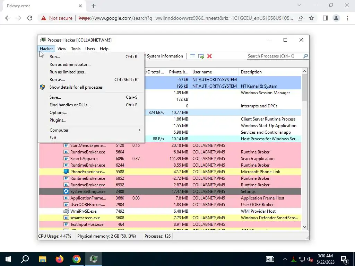Select RuntimeBroker.exe with PID 6852

(x=170, y=178)
